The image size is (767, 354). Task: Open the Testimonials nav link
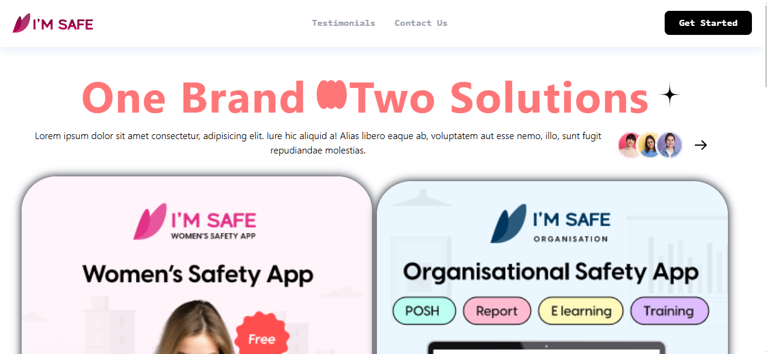coord(343,23)
